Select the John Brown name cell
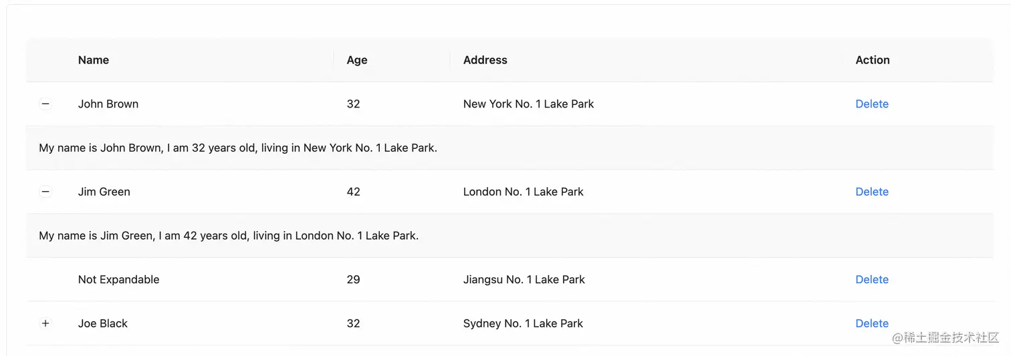Screen dimensions: 1011x356 pos(108,104)
